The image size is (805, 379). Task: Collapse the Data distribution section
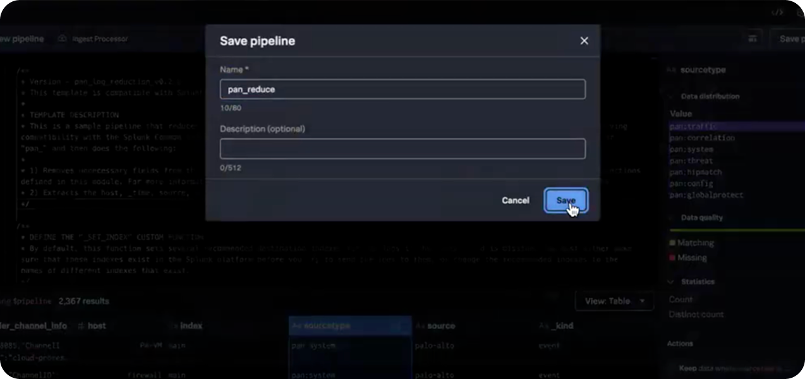[671, 97]
